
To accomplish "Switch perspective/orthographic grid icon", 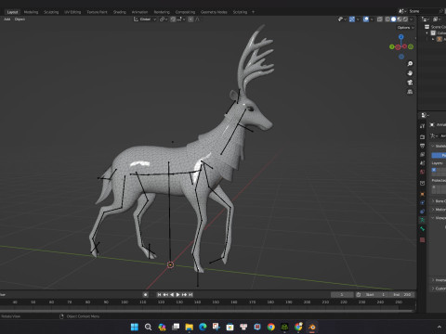I will point(410,92).
